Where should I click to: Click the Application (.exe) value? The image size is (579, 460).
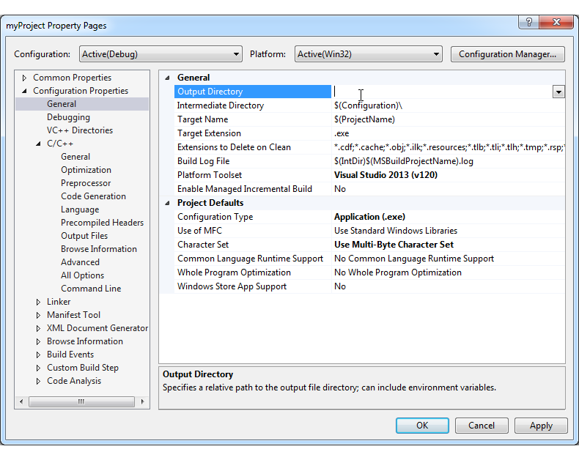click(369, 217)
